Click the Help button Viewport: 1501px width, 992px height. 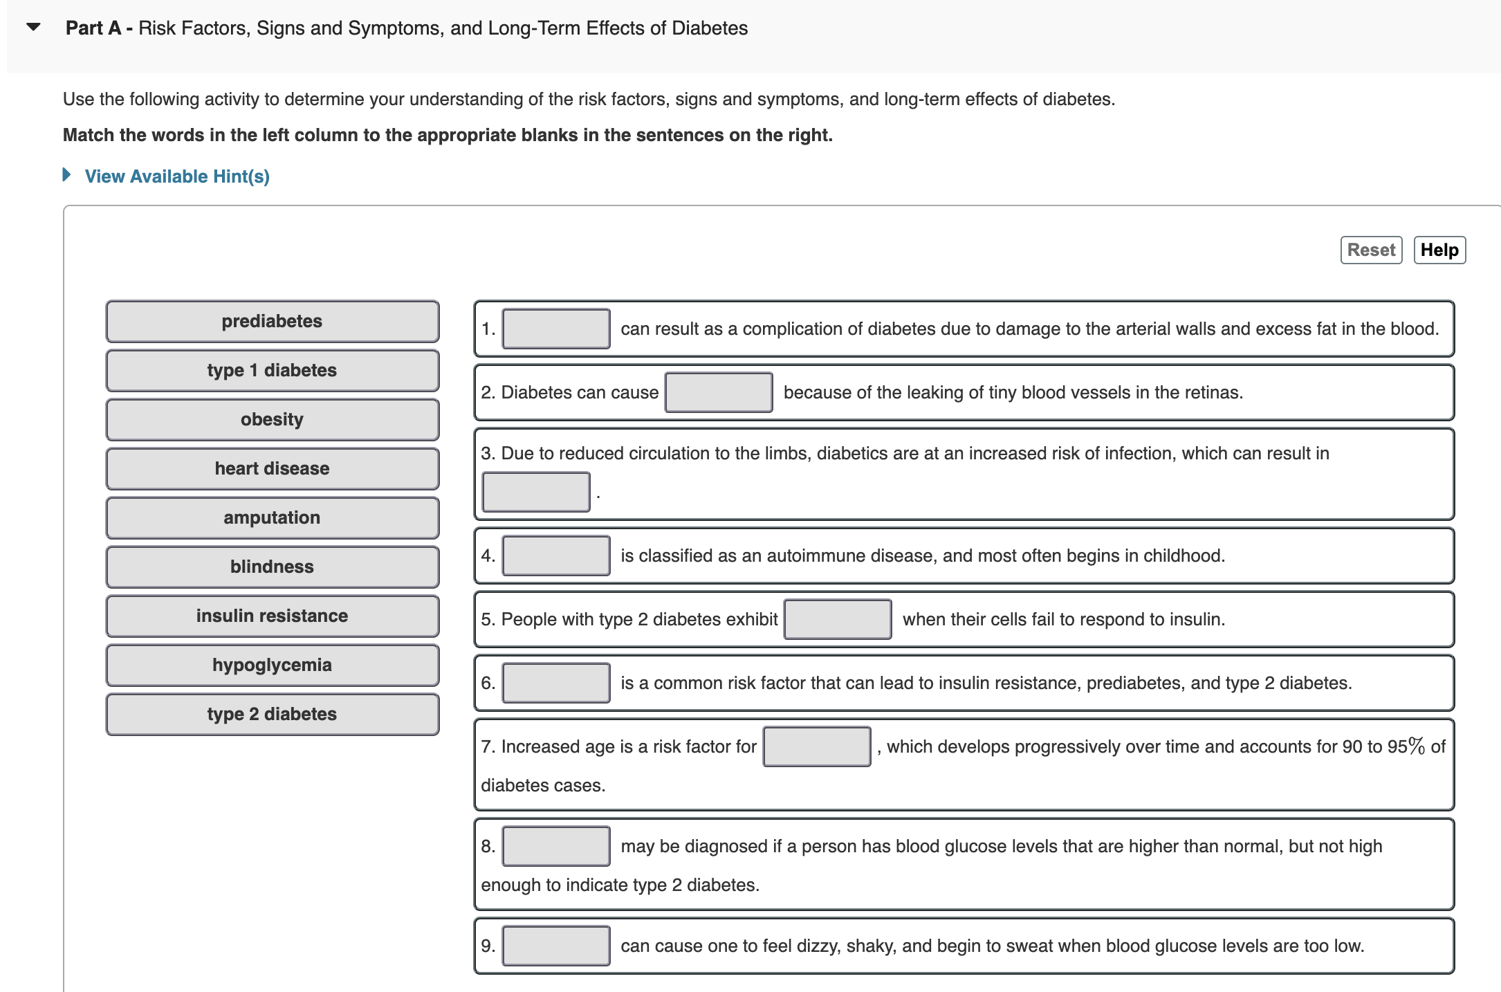point(1439,250)
